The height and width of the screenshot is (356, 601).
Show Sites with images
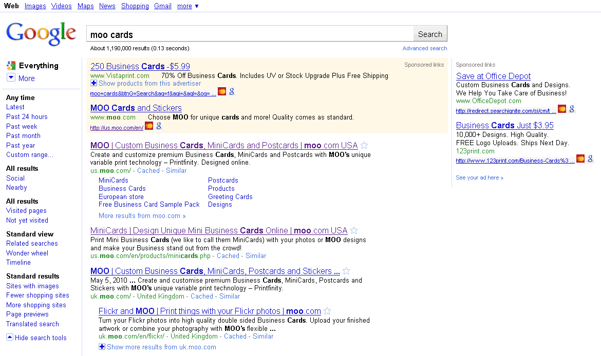click(x=32, y=286)
